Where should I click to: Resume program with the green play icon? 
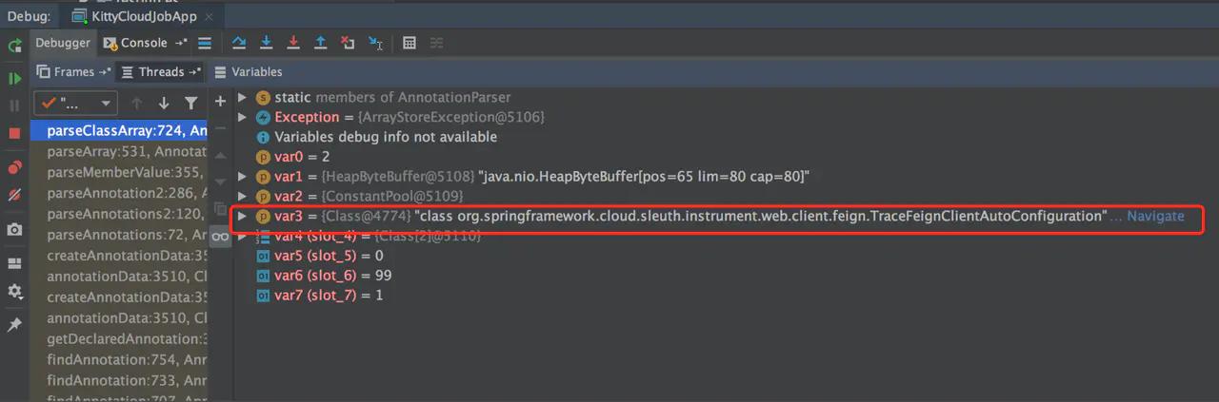point(14,78)
